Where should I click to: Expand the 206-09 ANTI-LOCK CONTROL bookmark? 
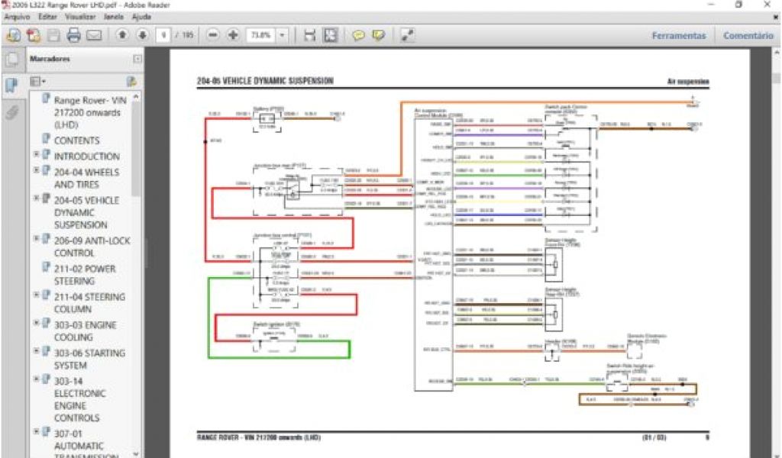pyautogui.click(x=36, y=240)
